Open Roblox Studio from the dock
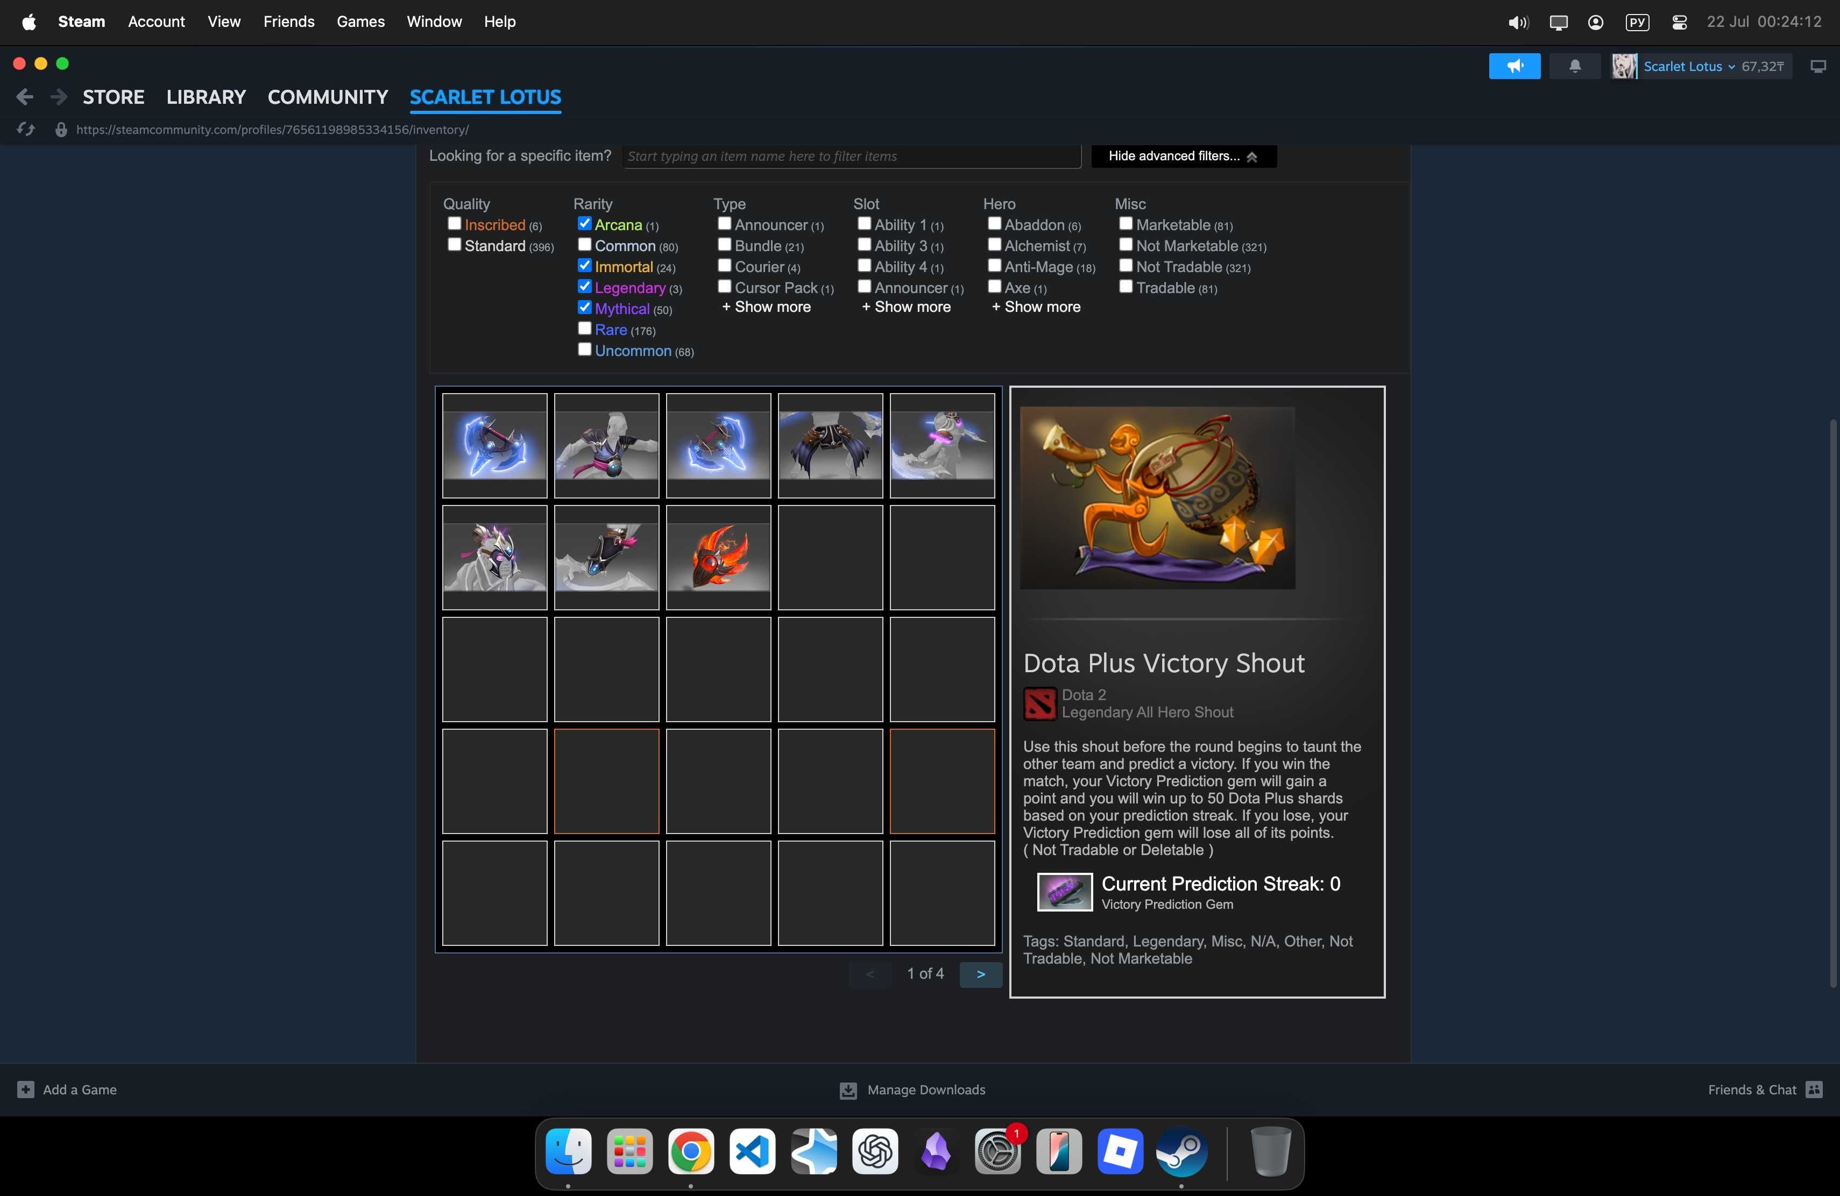Viewport: 1840px width, 1196px height. (1120, 1151)
